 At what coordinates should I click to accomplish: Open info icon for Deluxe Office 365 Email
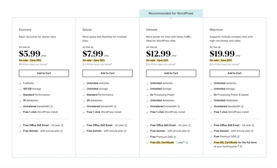[x=126, y=126]
